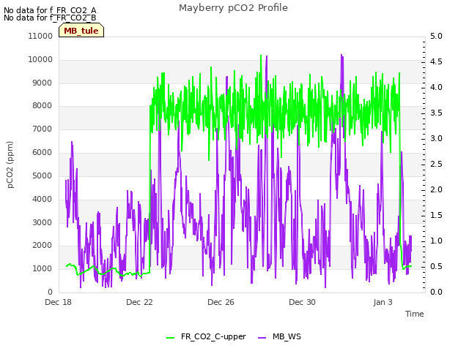Click the 5.0 right axis value

tap(437, 36)
